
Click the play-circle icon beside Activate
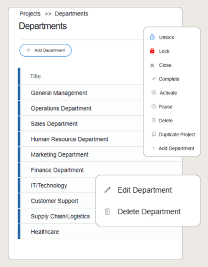(x=154, y=92)
